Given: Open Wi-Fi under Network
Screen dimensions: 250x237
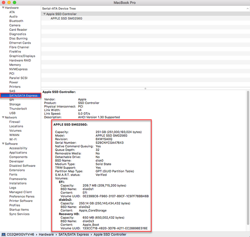Looking at the screenshot, I should click(13, 139).
